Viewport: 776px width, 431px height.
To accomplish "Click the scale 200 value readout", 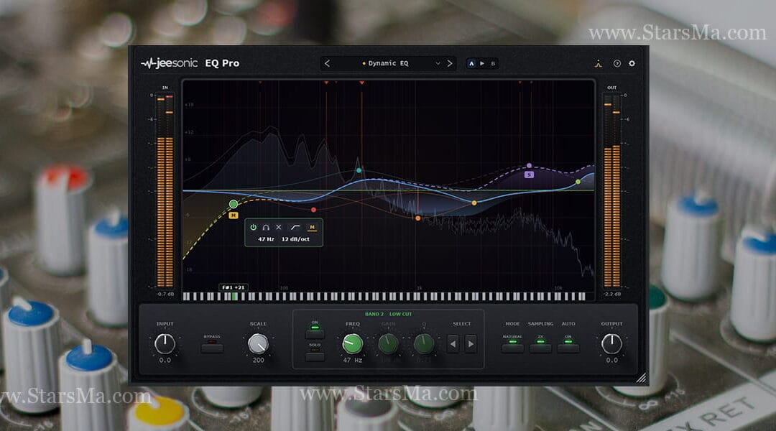I will [258, 360].
